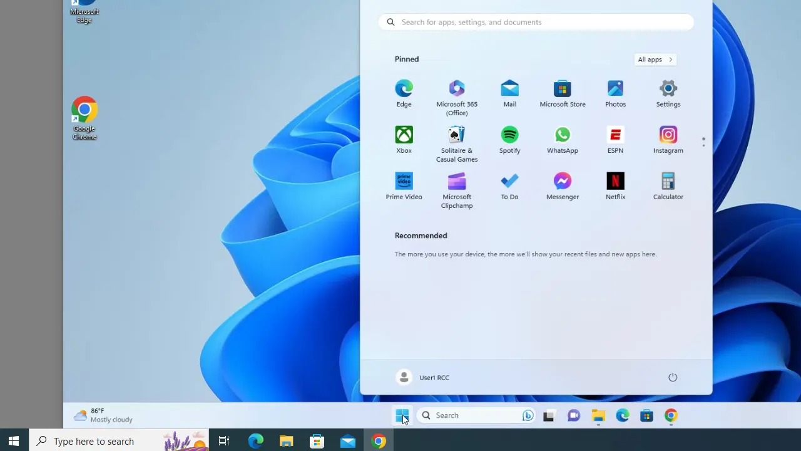Screen dimensions: 801x451
Task: Click the Windows 11 Start button
Action: [x=402, y=415]
